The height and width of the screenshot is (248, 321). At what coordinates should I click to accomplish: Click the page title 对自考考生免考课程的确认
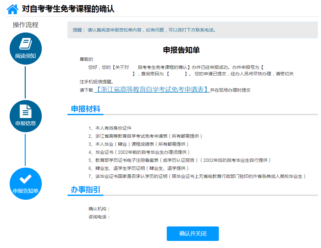pyautogui.click(x=68, y=9)
